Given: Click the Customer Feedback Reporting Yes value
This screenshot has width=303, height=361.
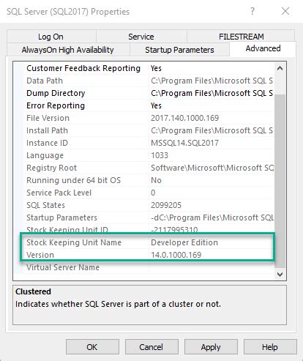Looking at the screenshot, I should pyautogui.click(x=156, y=68).
